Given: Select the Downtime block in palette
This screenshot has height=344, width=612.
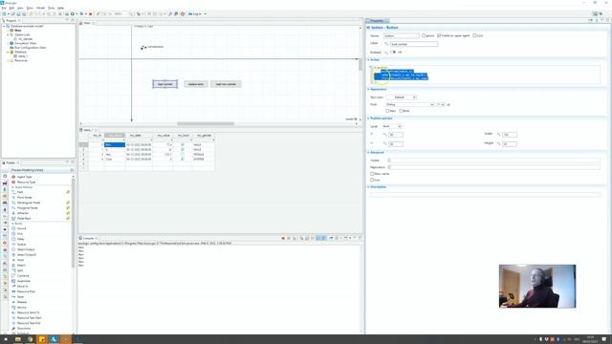Looking at the screenshot, I should tap(23, 329).
